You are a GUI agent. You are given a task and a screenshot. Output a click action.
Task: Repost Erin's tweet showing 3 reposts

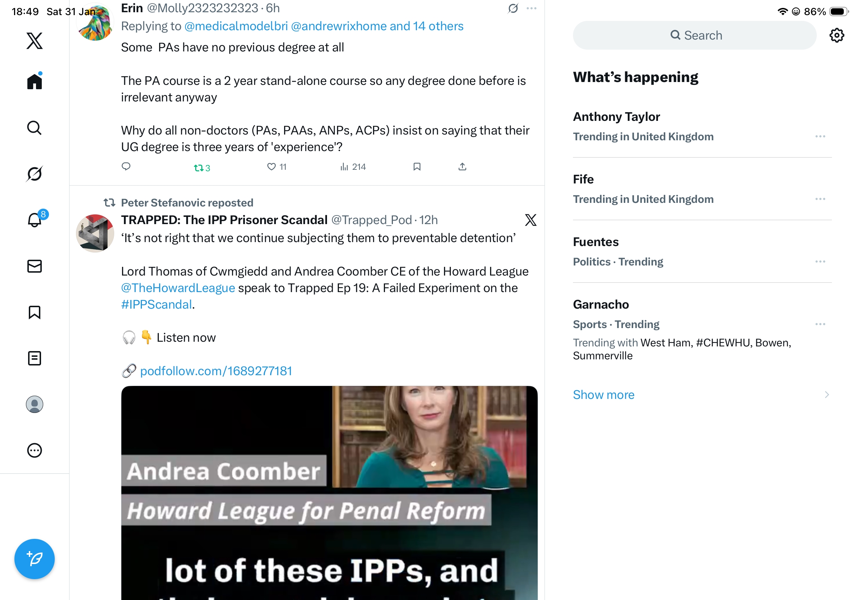pyautogui.click(x=202, y=168)
